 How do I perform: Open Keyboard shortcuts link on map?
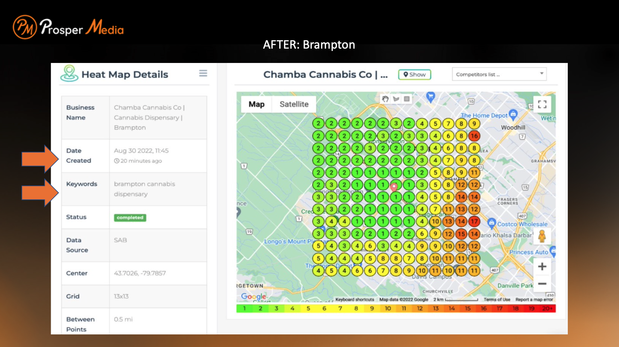click(x=355, y=299)
